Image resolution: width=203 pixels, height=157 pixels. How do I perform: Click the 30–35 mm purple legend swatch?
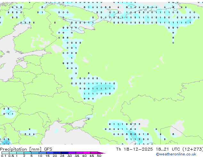click(72, 153)
